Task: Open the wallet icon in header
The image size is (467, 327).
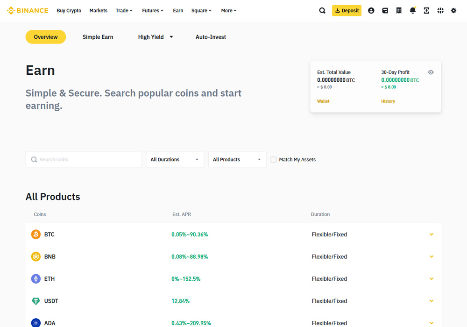Action: pos(385,10)
